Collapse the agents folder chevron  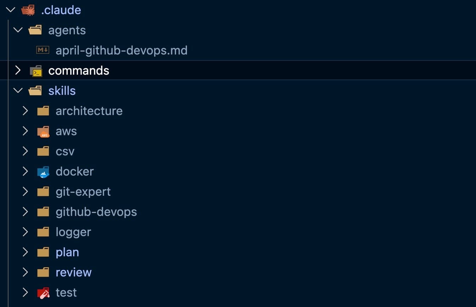pos(18,30)
